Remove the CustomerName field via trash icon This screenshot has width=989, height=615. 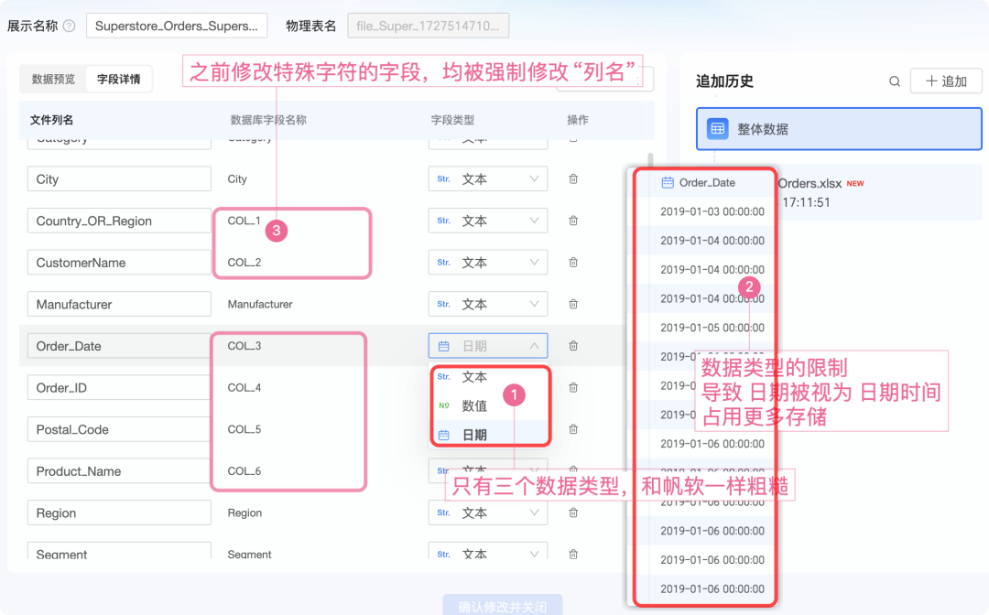click(x=573, y=263)
